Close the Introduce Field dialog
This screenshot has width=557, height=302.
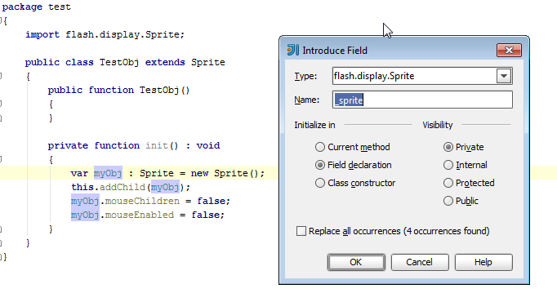click(x=509, y=51)
